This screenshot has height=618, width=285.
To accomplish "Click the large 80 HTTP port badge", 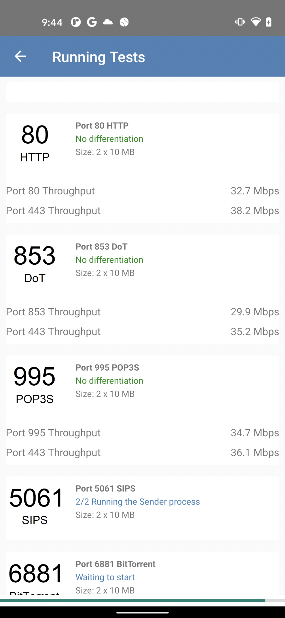I will (35, 143).
